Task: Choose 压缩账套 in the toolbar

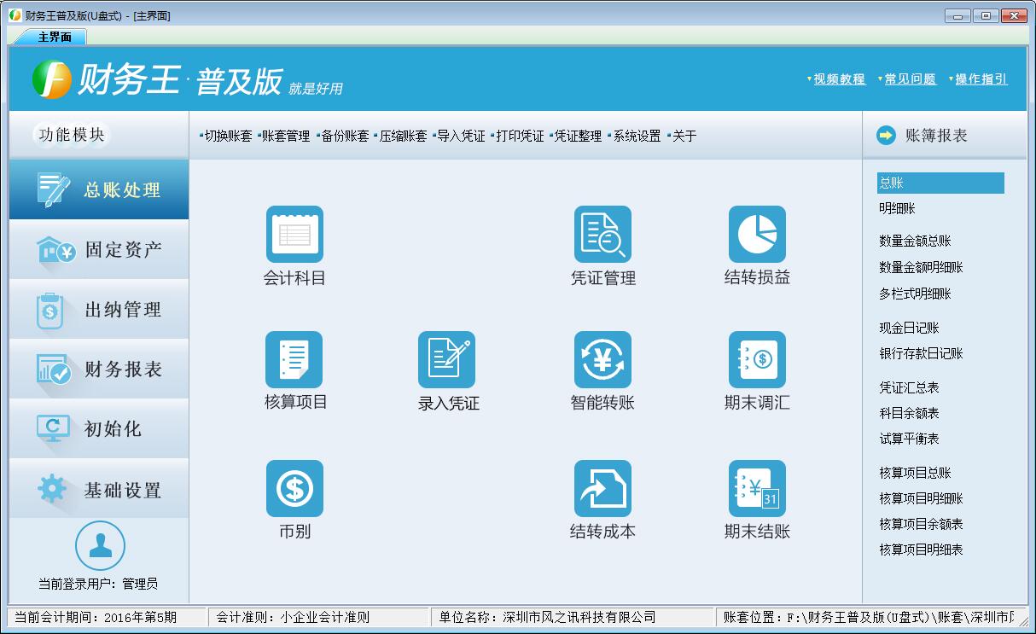Action: (x=403, y=136)
